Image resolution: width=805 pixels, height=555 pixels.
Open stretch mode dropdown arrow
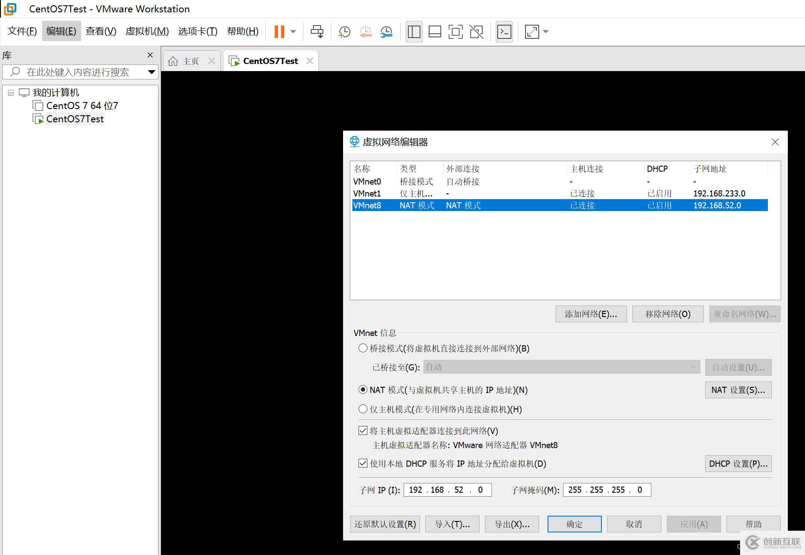point(546,31)
